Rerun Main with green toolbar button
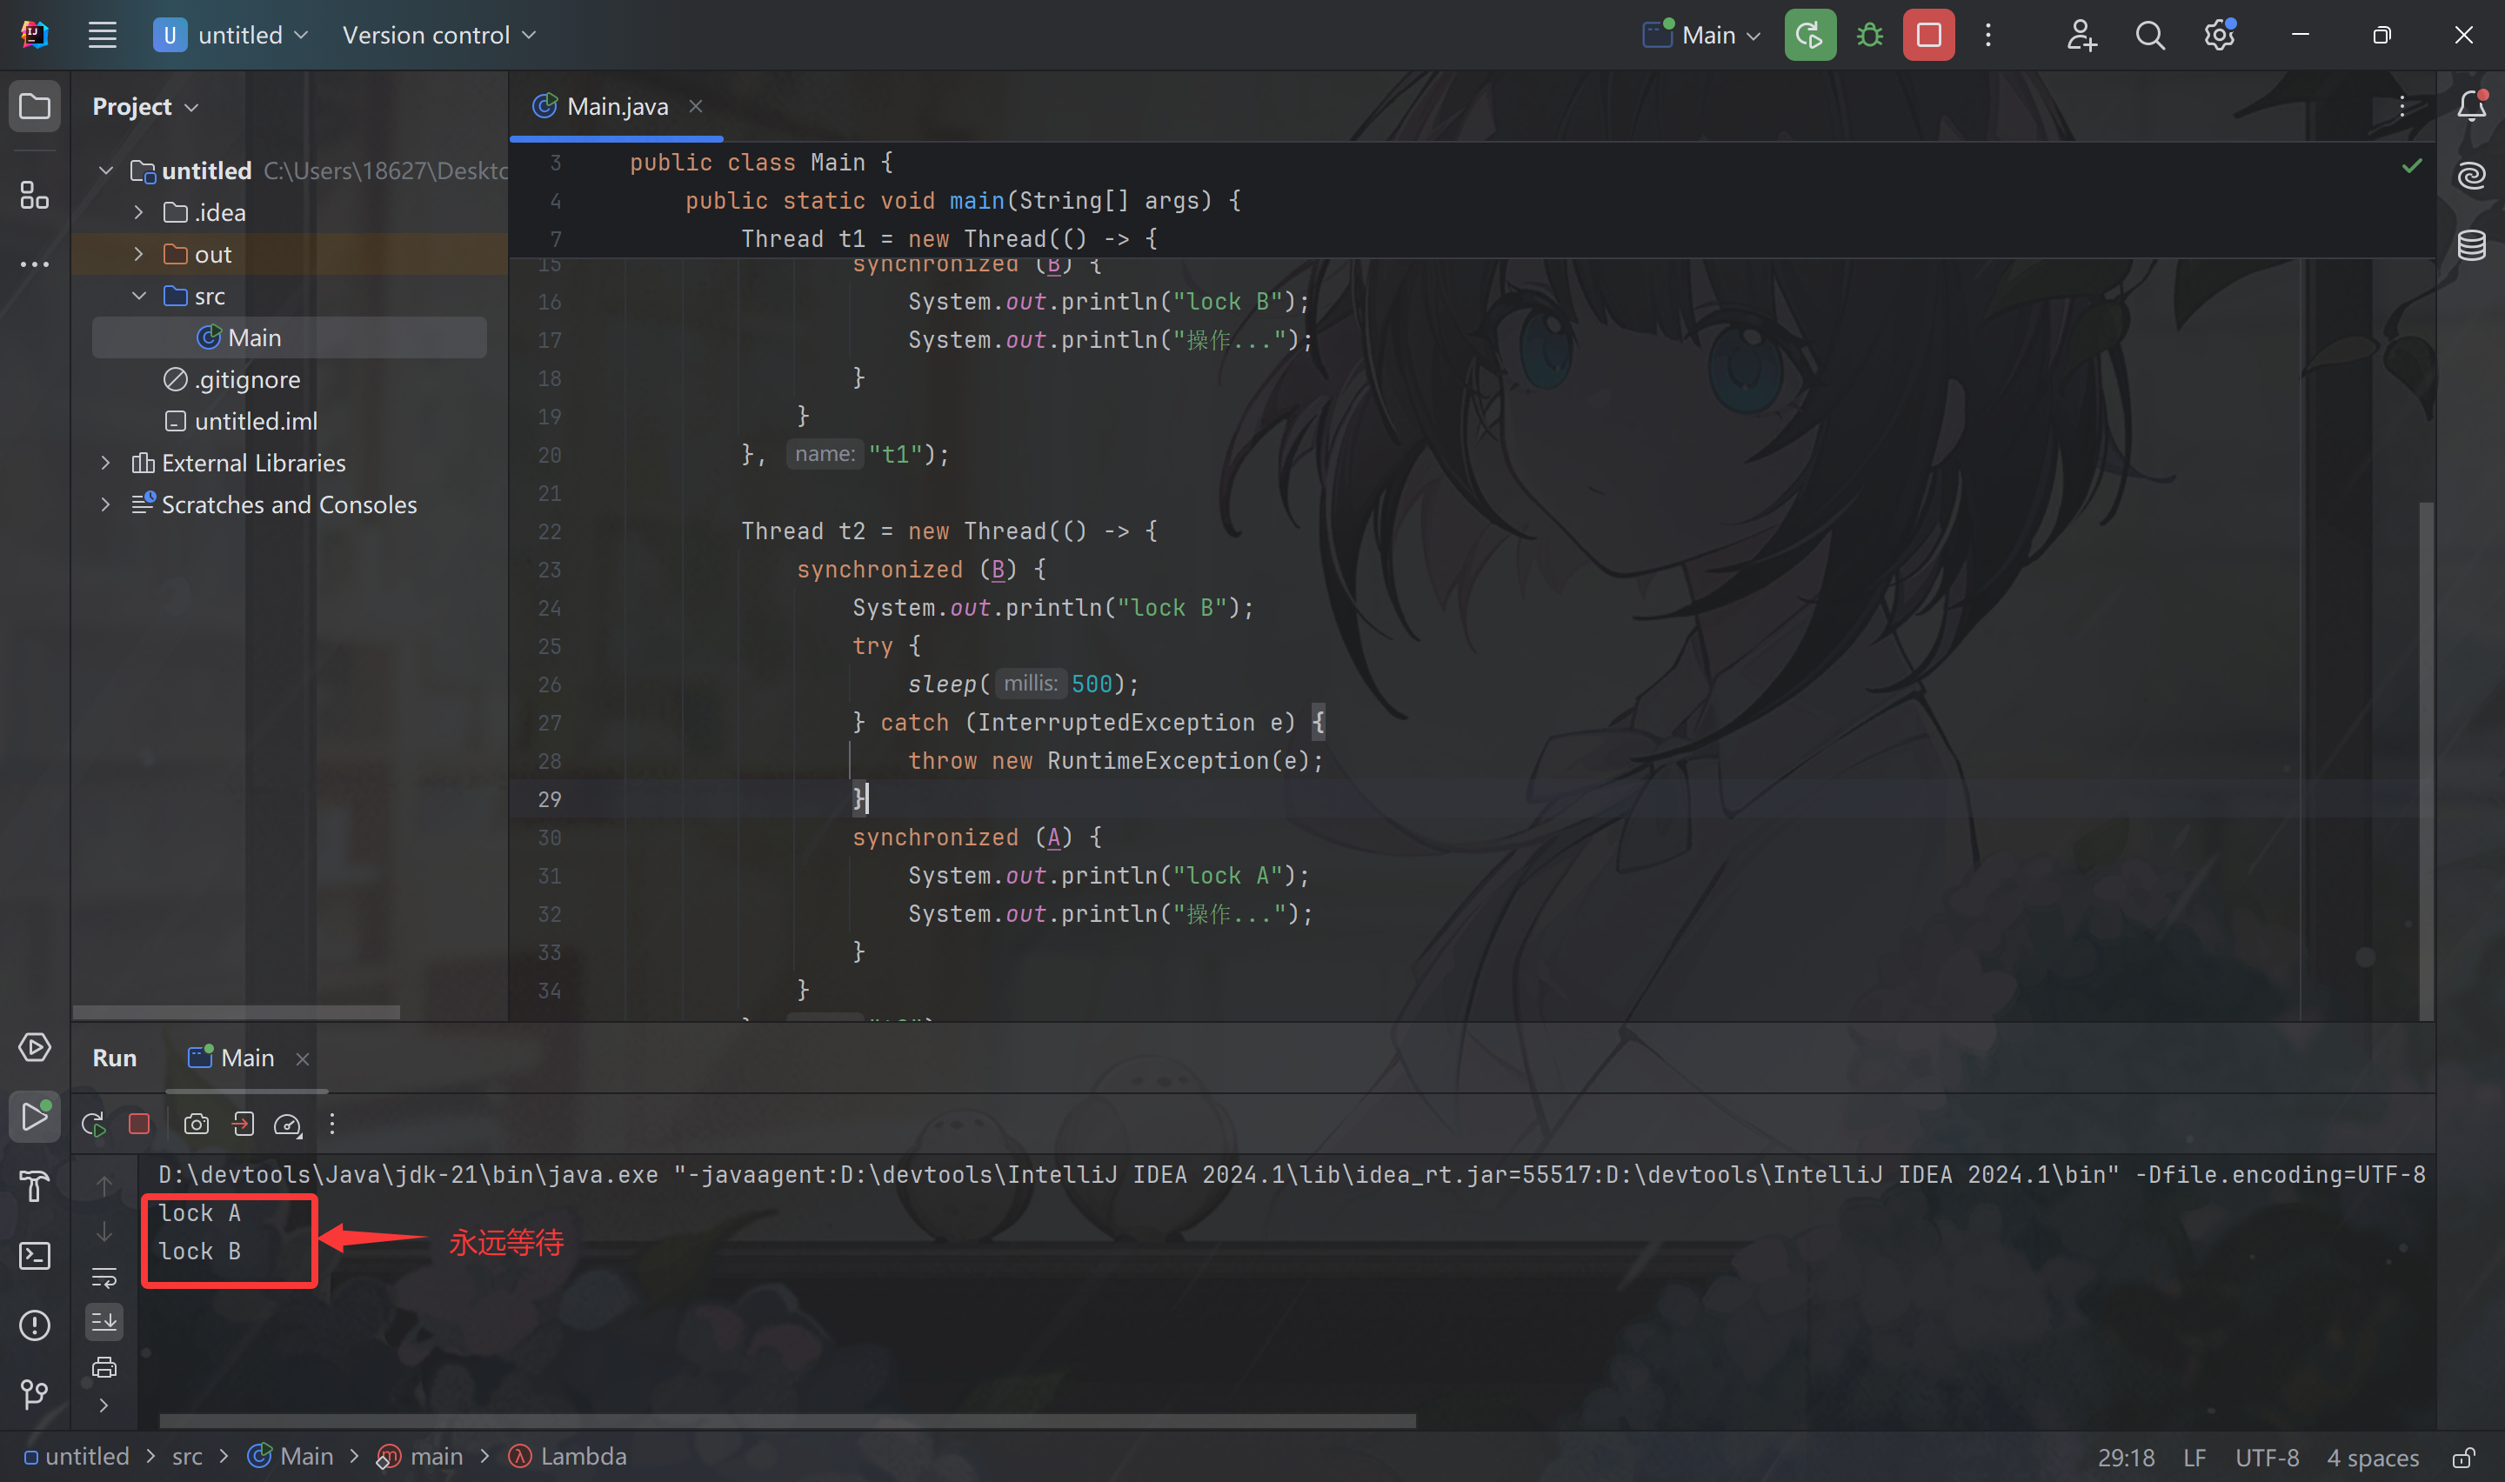Image resolution: width=2505 pixels, height=1482 pixels. 1809,36
